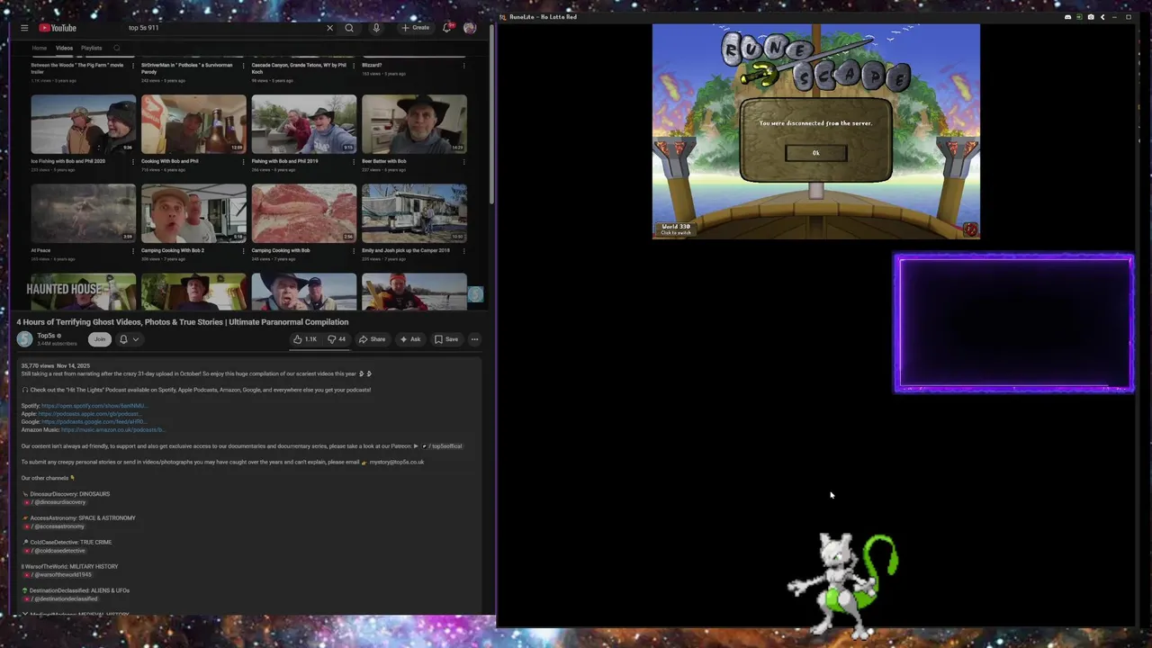Clear the YouTube search text
This screenshot has width=1152, height=648.
point(329,28)
